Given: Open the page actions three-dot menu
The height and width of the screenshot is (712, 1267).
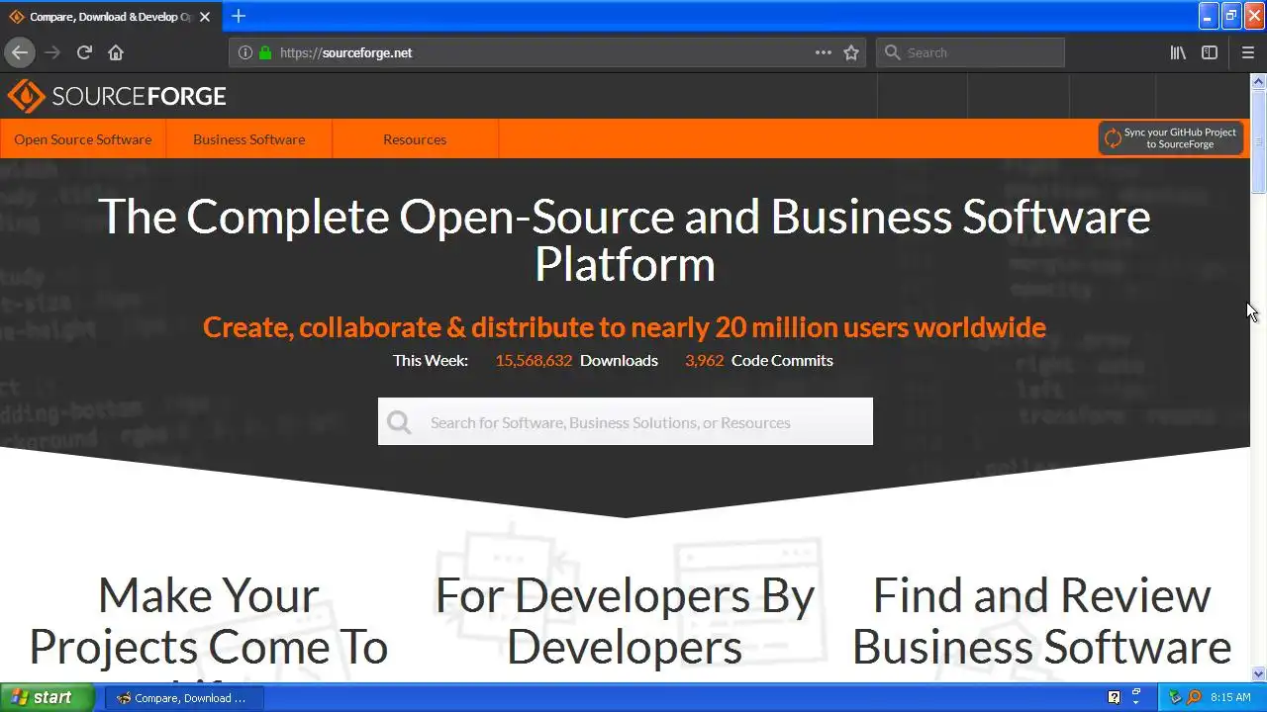Looking at the screenshot, I should point(824,52).
